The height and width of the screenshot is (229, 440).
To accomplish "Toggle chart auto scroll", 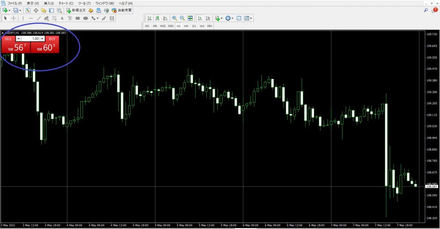I will point(200,18).
